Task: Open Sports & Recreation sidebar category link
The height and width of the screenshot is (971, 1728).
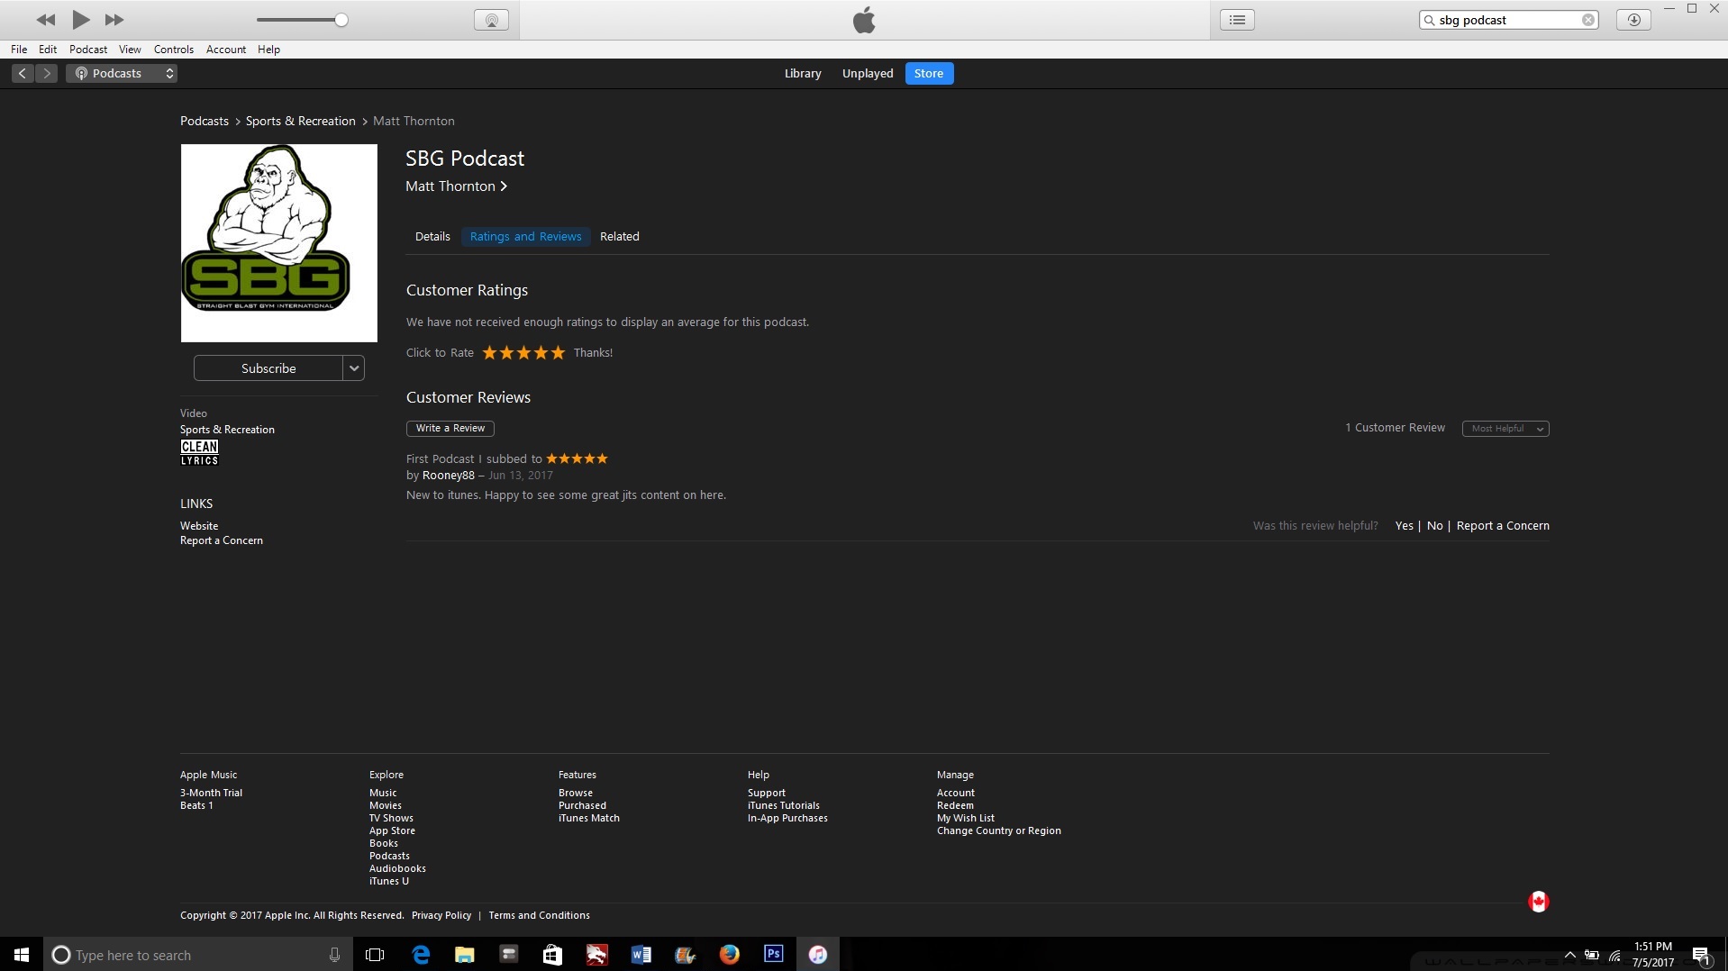Action: click(227, 430)
